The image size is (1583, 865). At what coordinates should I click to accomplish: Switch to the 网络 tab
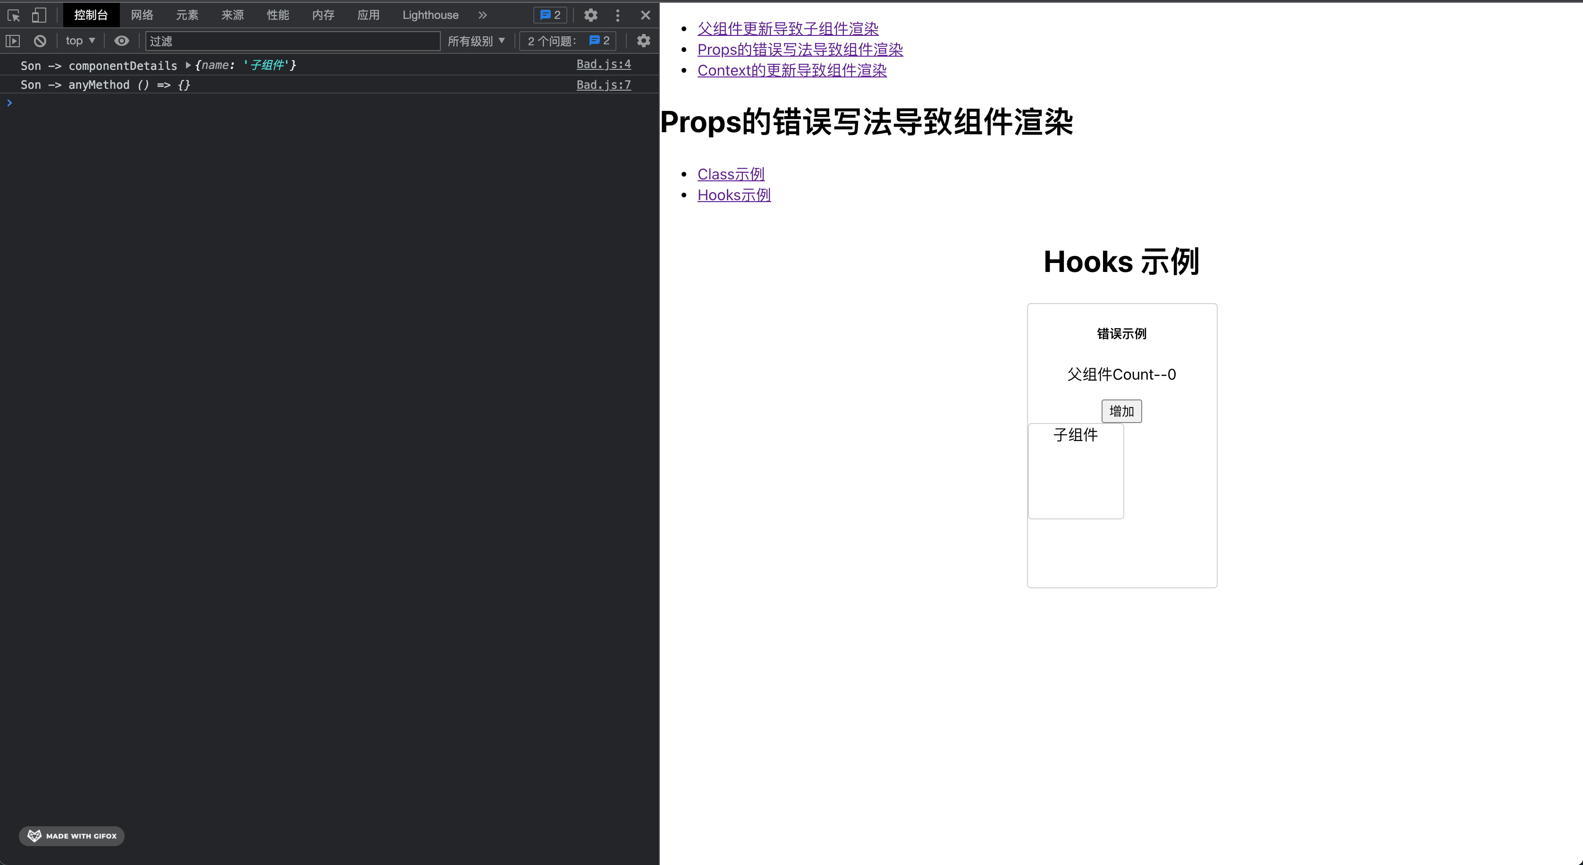142,15
